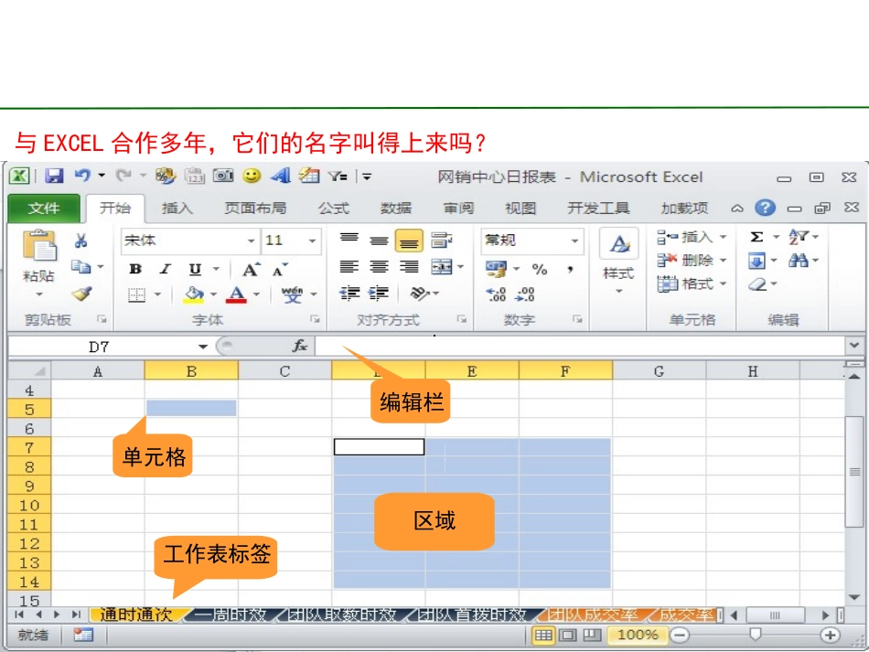Open the 宋体 font name dropdown
The height and width of the screenshot is (652, 869).
click(x=251, y=241)
